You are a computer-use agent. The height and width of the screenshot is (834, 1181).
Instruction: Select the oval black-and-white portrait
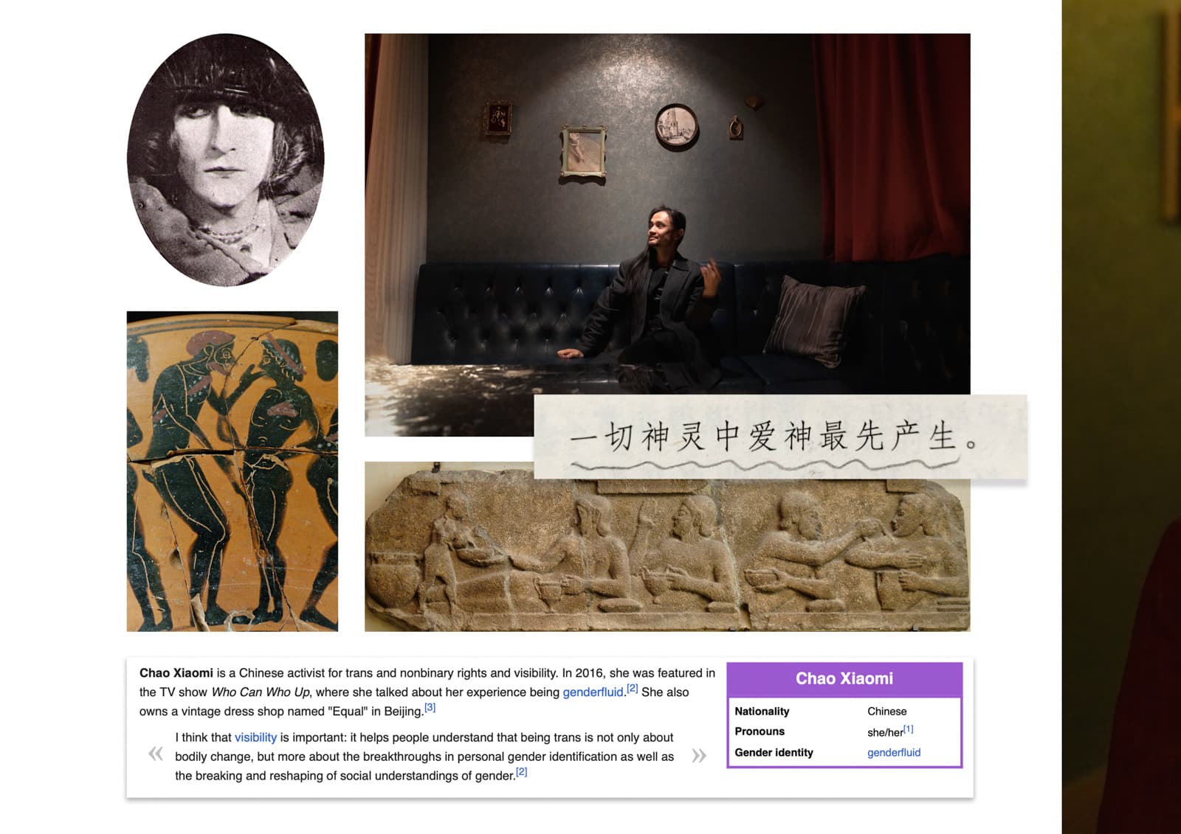[225, 160]
